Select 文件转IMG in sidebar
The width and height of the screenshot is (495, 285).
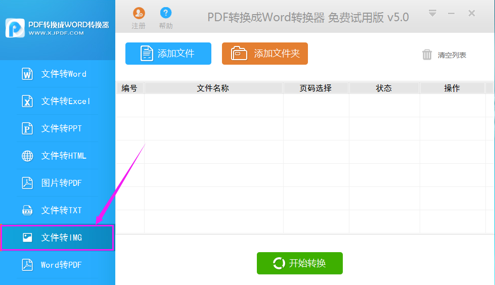(57, 238)
